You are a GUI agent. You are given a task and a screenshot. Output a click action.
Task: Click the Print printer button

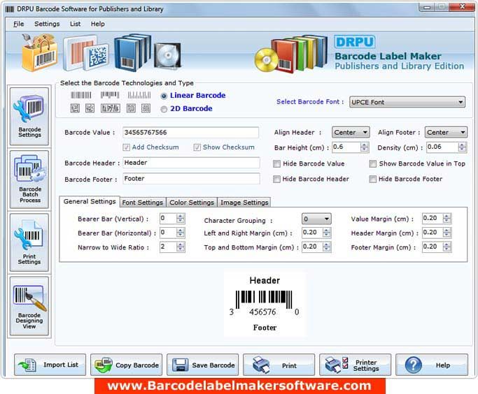point(279,365)
